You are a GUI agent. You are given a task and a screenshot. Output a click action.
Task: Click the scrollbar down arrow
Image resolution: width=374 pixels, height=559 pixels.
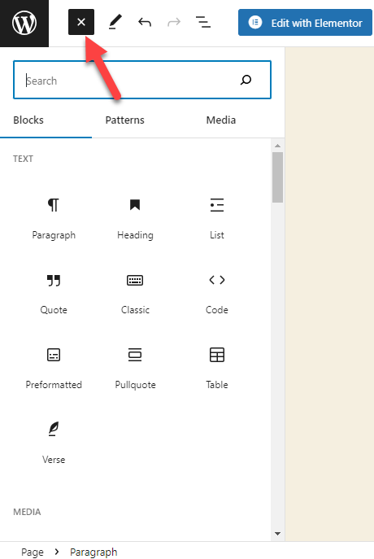click(277, 534)
